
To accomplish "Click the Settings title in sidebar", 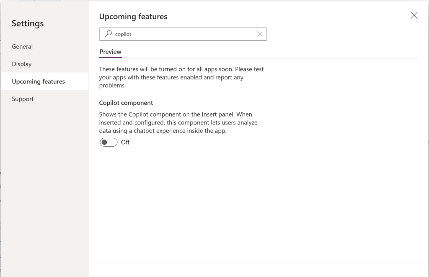I will pyautogui.click(x=28, y=23).
